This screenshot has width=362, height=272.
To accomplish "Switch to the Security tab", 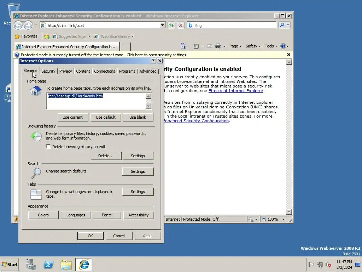I will coord(48,71).
